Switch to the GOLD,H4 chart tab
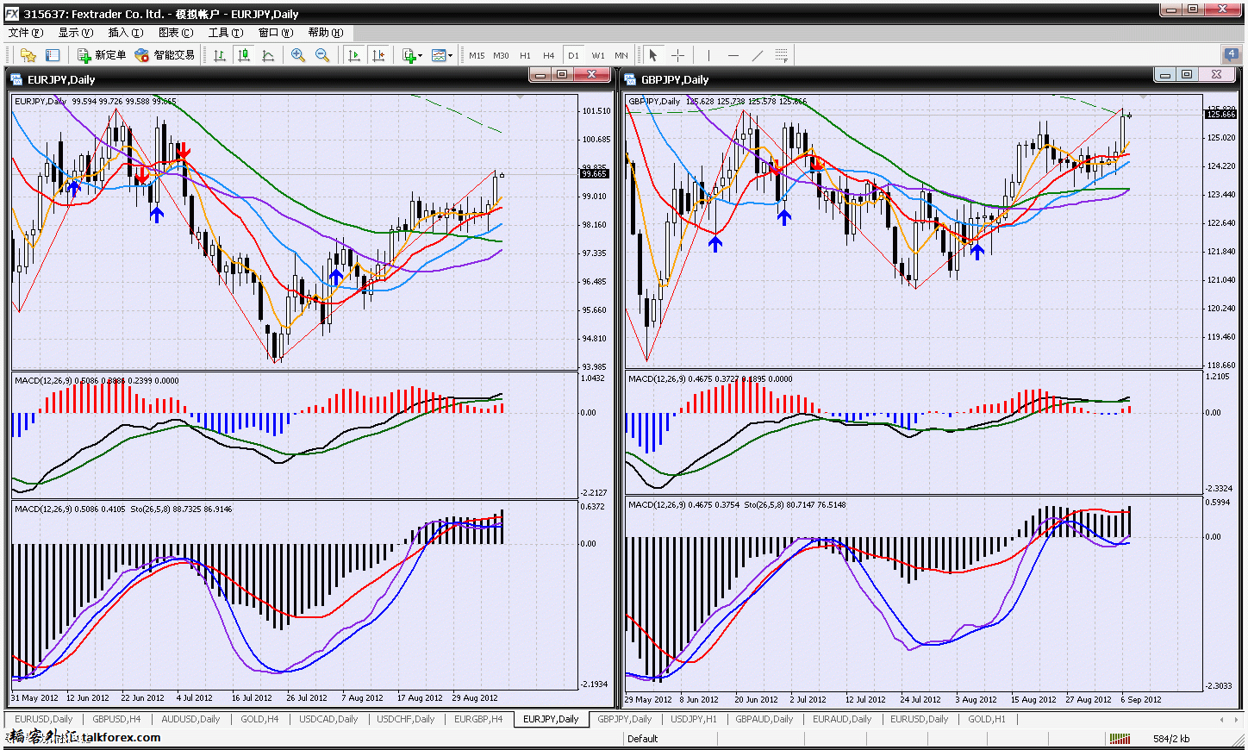 [x=259, y=719]
